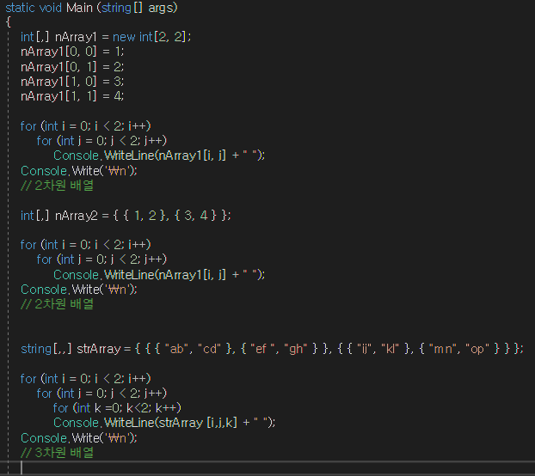Click the 'string[,,]' type keyword
The height and width of the screenshot is (476, 535).
click(x=46, y=349)
